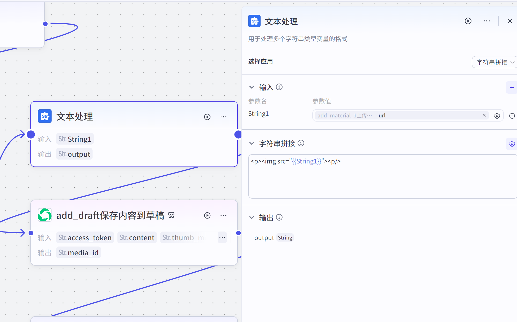This screenshot has width=517, height=322.
Task: Remove the String1 parameter row
Action: coord(512,116)
